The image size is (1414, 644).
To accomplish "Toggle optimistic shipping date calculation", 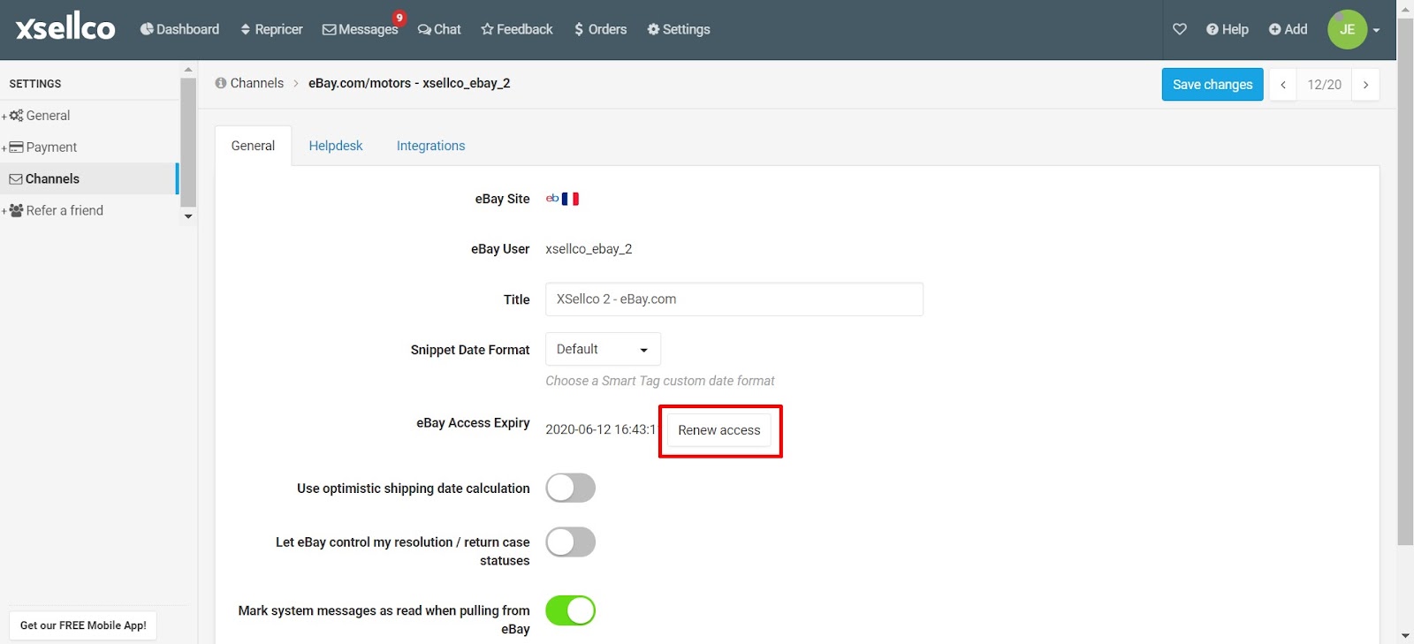I will pyautogui.click(x=571, y=488).
